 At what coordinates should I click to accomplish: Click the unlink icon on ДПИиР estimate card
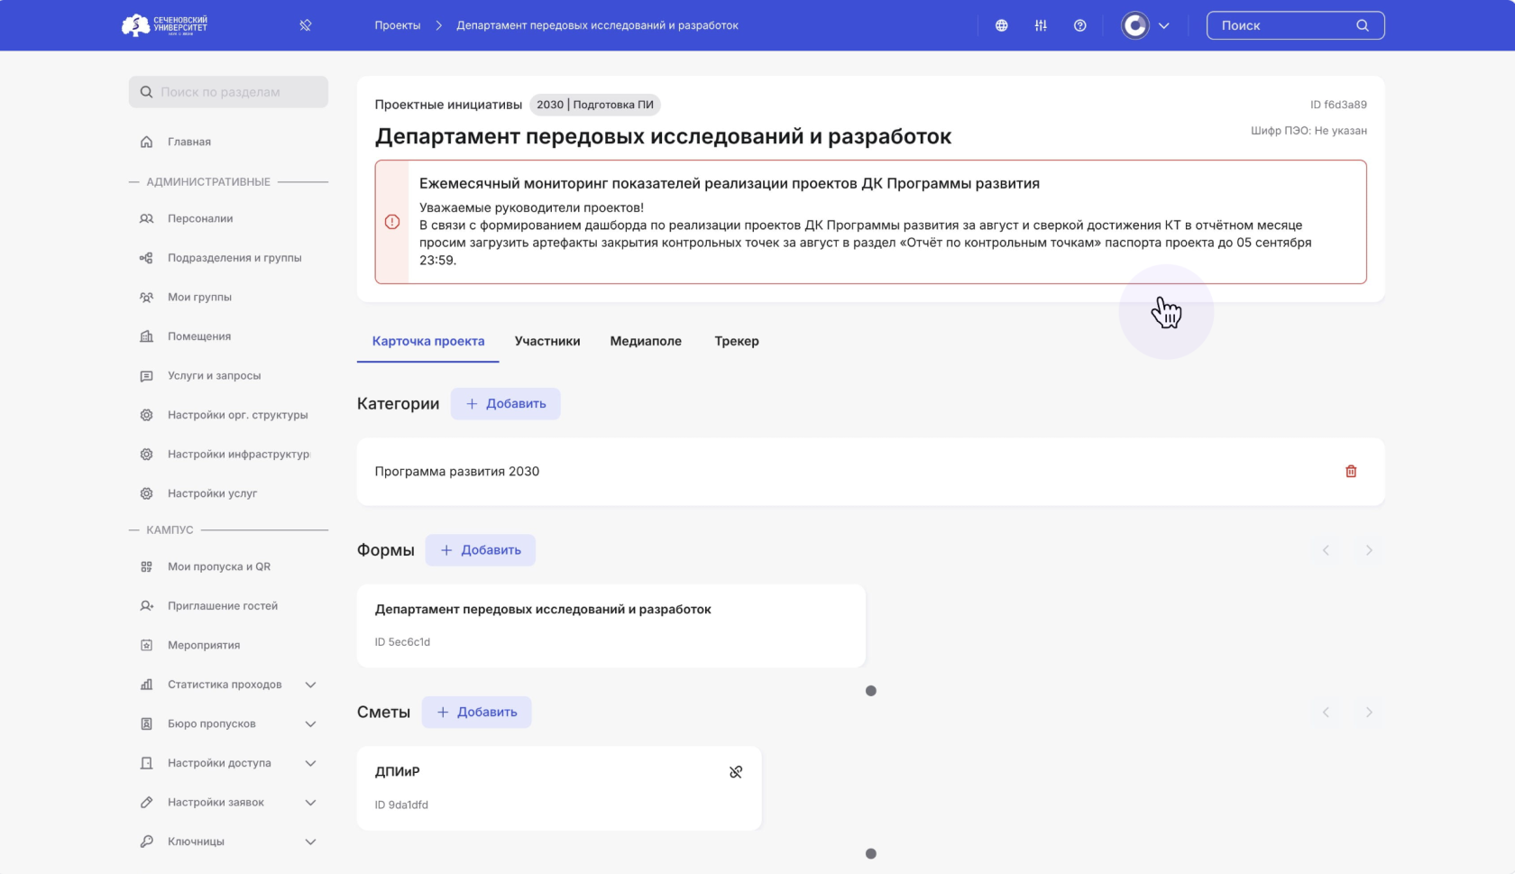pos(736,771)
